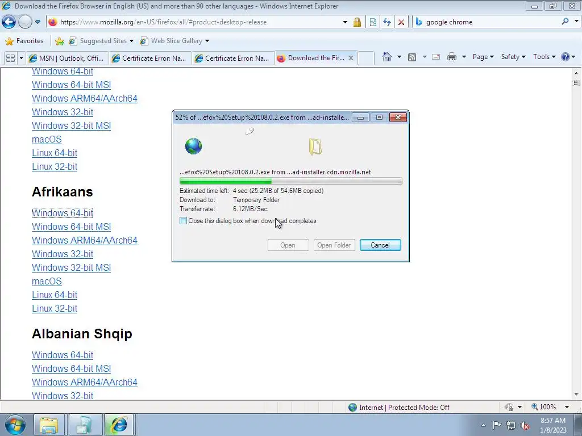Click the RSS Feeds toolbar icon

(x=411, y=57)
